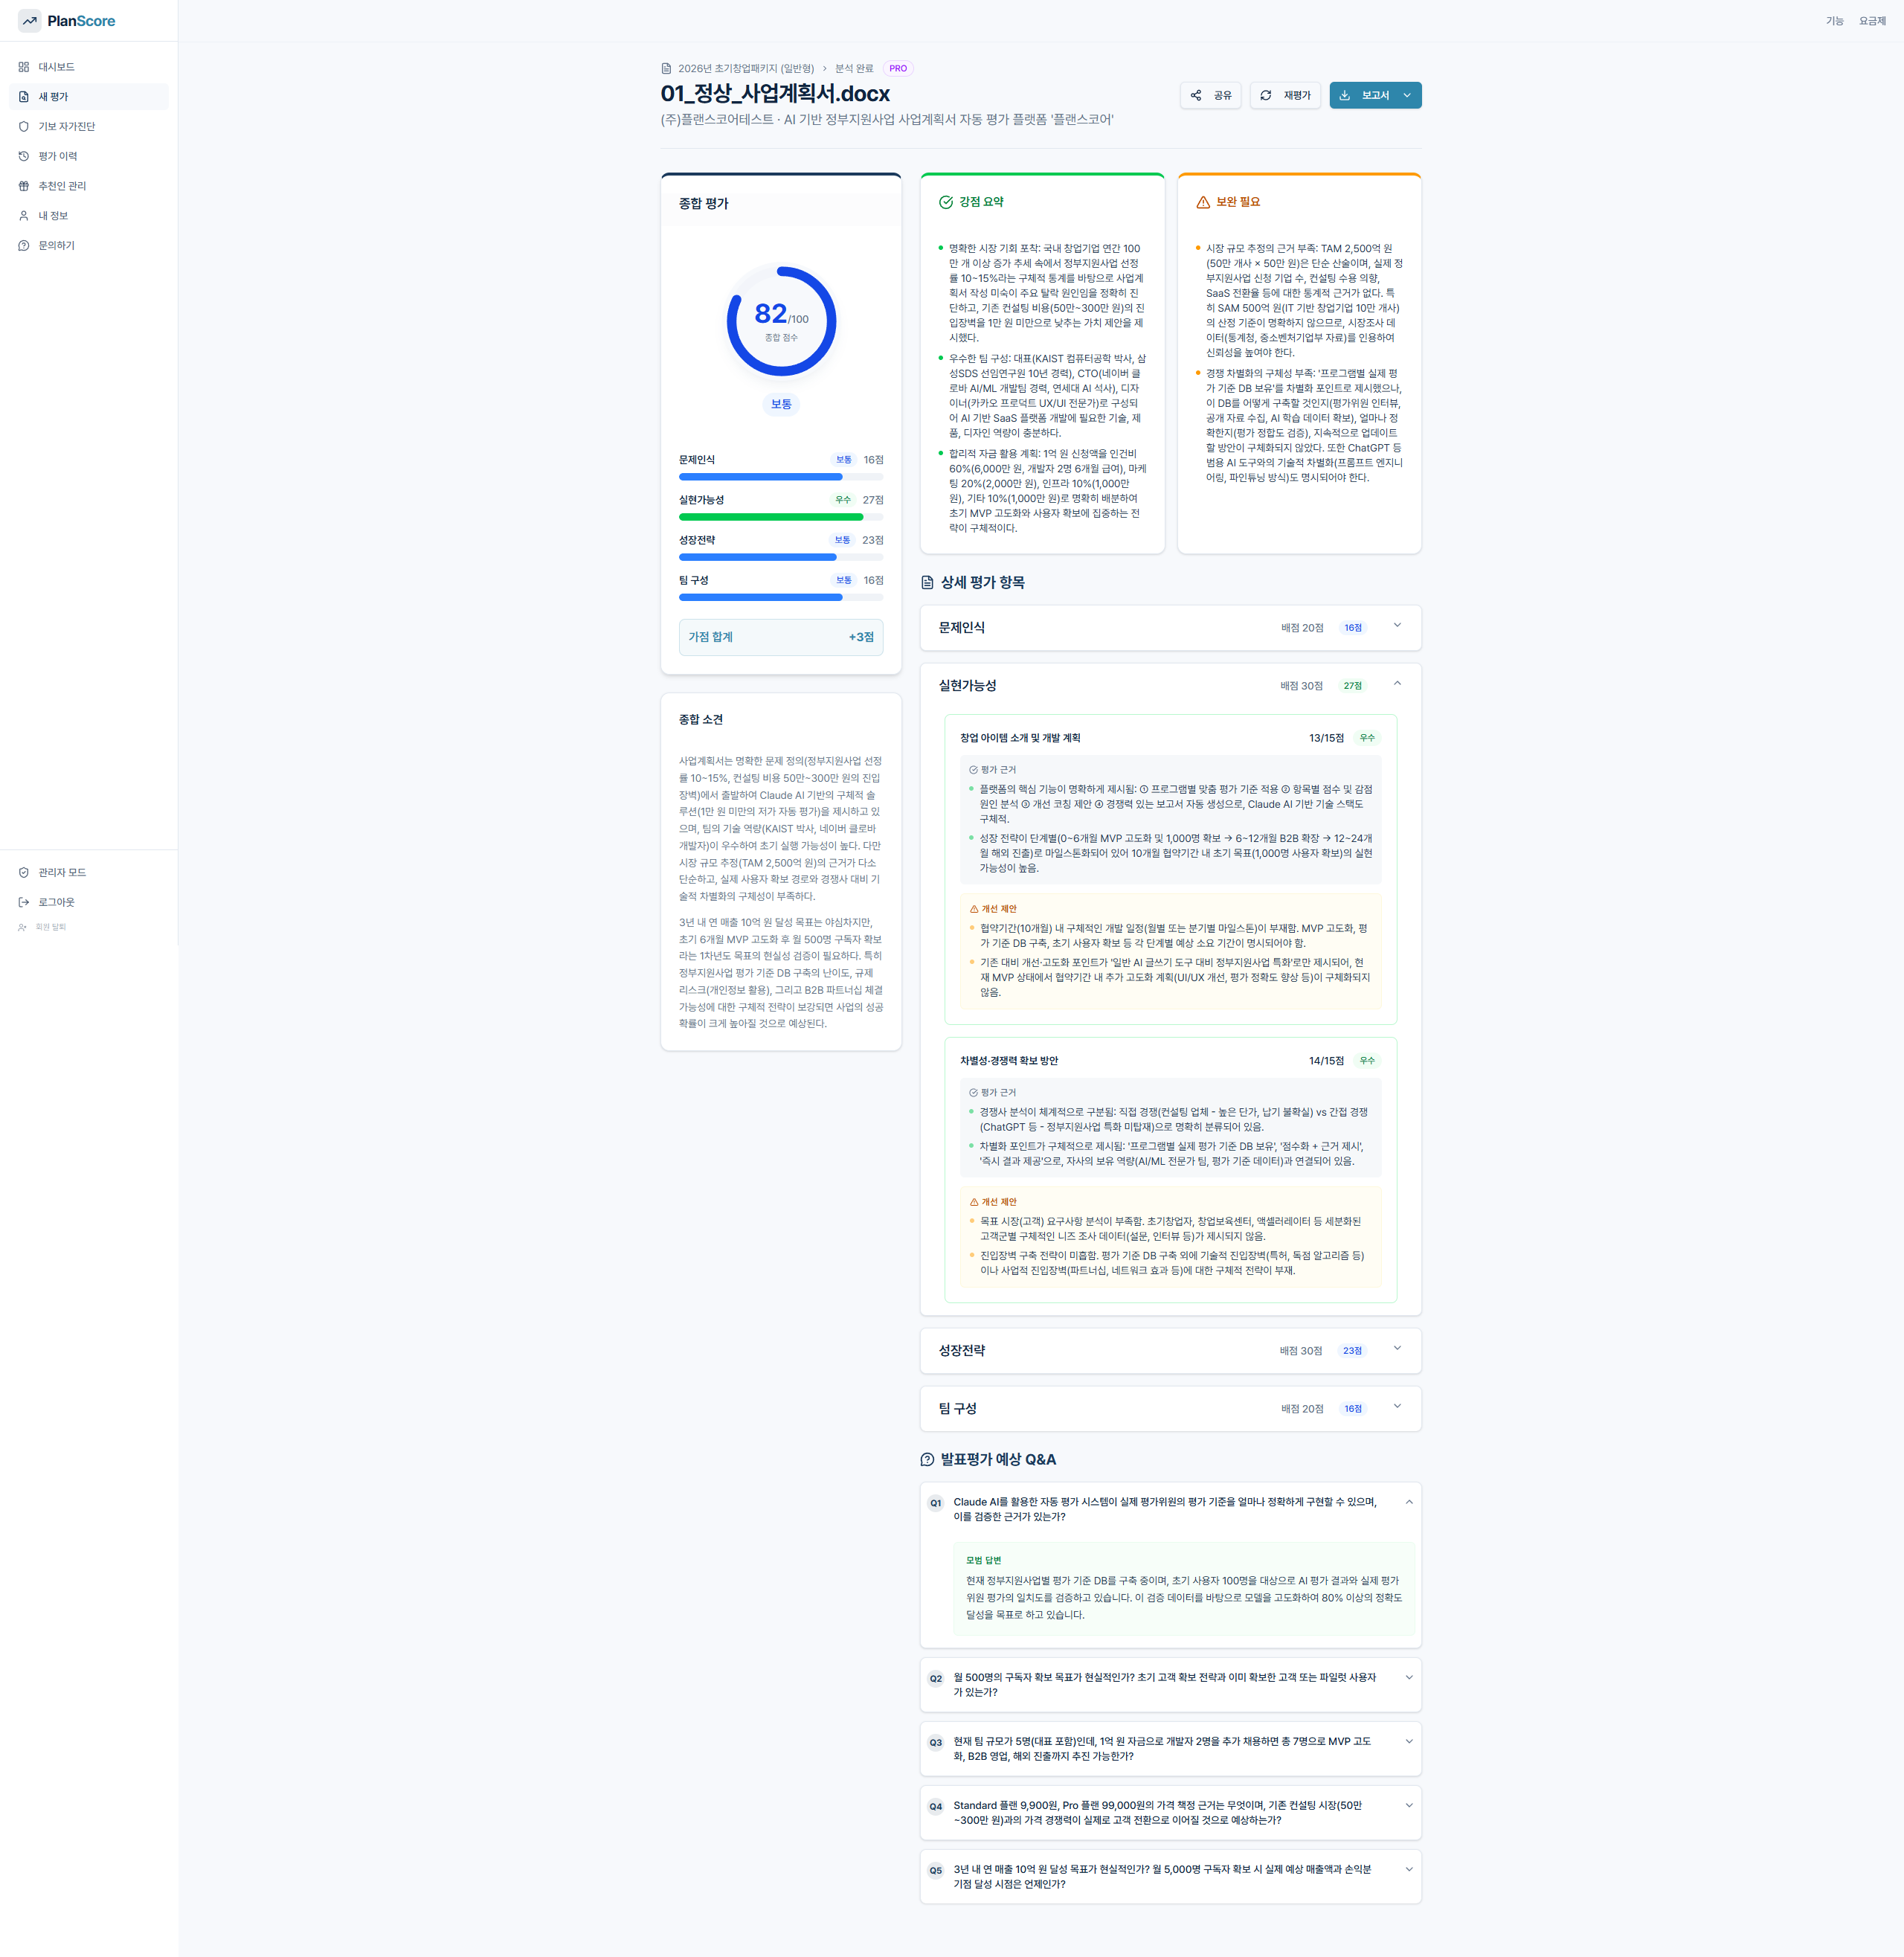The width and height of the screenshot is (1904, 1957).
Task: Expand the 팀 구성 evaluation section
Action: [x=1397, y=1407]
